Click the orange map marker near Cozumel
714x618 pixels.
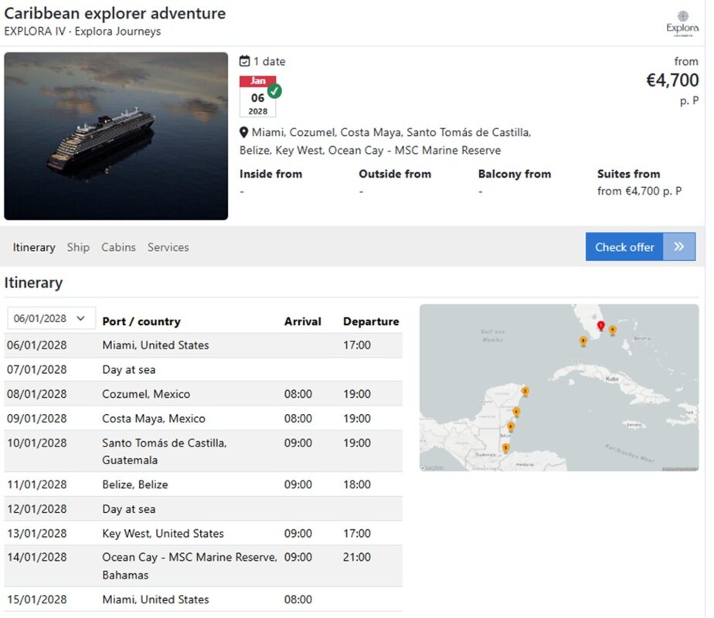(x=525, y=392)
